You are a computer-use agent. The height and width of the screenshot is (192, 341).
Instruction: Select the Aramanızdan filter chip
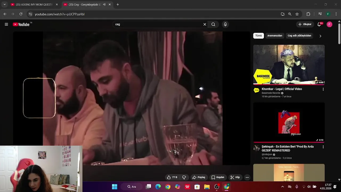[275, 36]
